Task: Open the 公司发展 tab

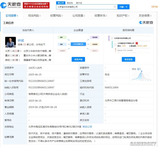Action: click(79, 16)
